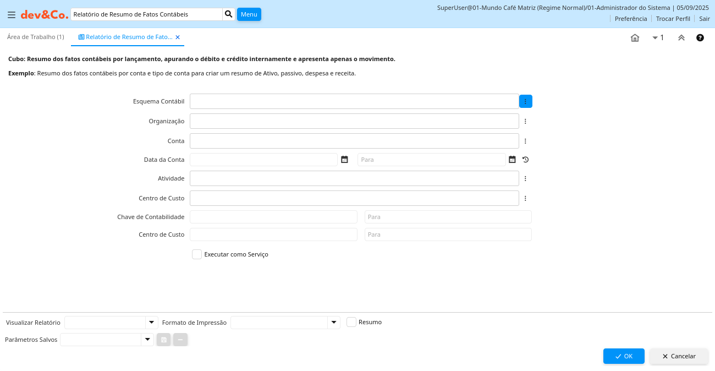
Task: Expand Formato de Impressão dropdown
Action: pyautogui.click(x=334, y=323)
